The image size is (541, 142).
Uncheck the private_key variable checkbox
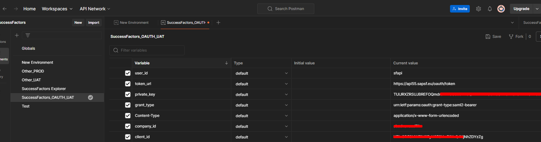pyautogui.click(x=128, y=94)
